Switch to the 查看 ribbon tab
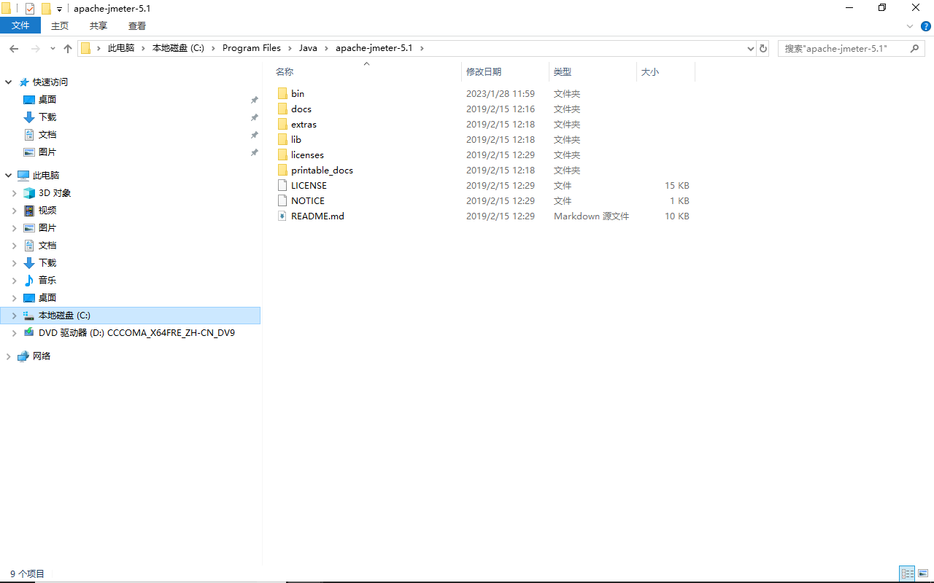 pos(137,26)
